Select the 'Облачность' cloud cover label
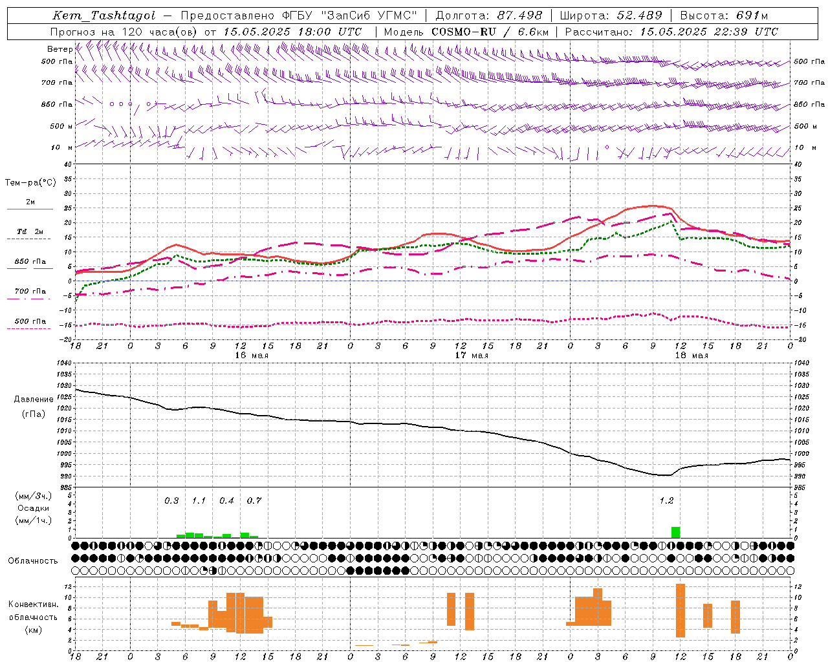Screen dimensions: 828x662 (33, 561)
